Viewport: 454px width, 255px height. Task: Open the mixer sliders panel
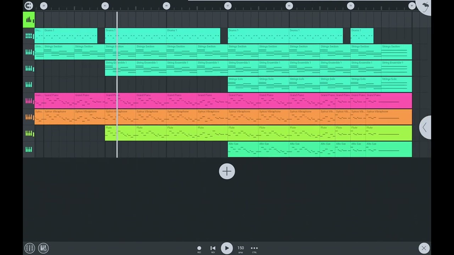pyautogui.click(x=29, y=248)
